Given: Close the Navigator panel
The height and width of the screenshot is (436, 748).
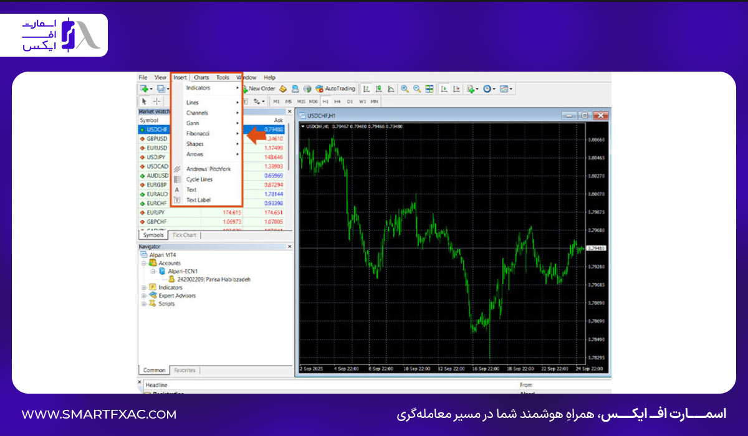Looking at the screenshot, I should 289,247.
